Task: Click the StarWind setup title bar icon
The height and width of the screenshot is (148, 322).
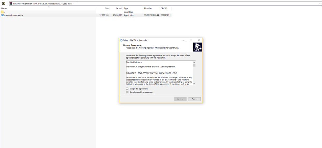Action: click(121, 40)
